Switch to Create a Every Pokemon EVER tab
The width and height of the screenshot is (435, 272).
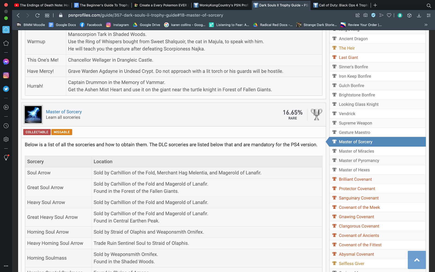161,5
